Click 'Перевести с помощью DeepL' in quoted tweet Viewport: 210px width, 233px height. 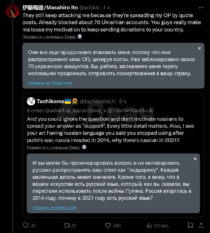click(53, 147)
